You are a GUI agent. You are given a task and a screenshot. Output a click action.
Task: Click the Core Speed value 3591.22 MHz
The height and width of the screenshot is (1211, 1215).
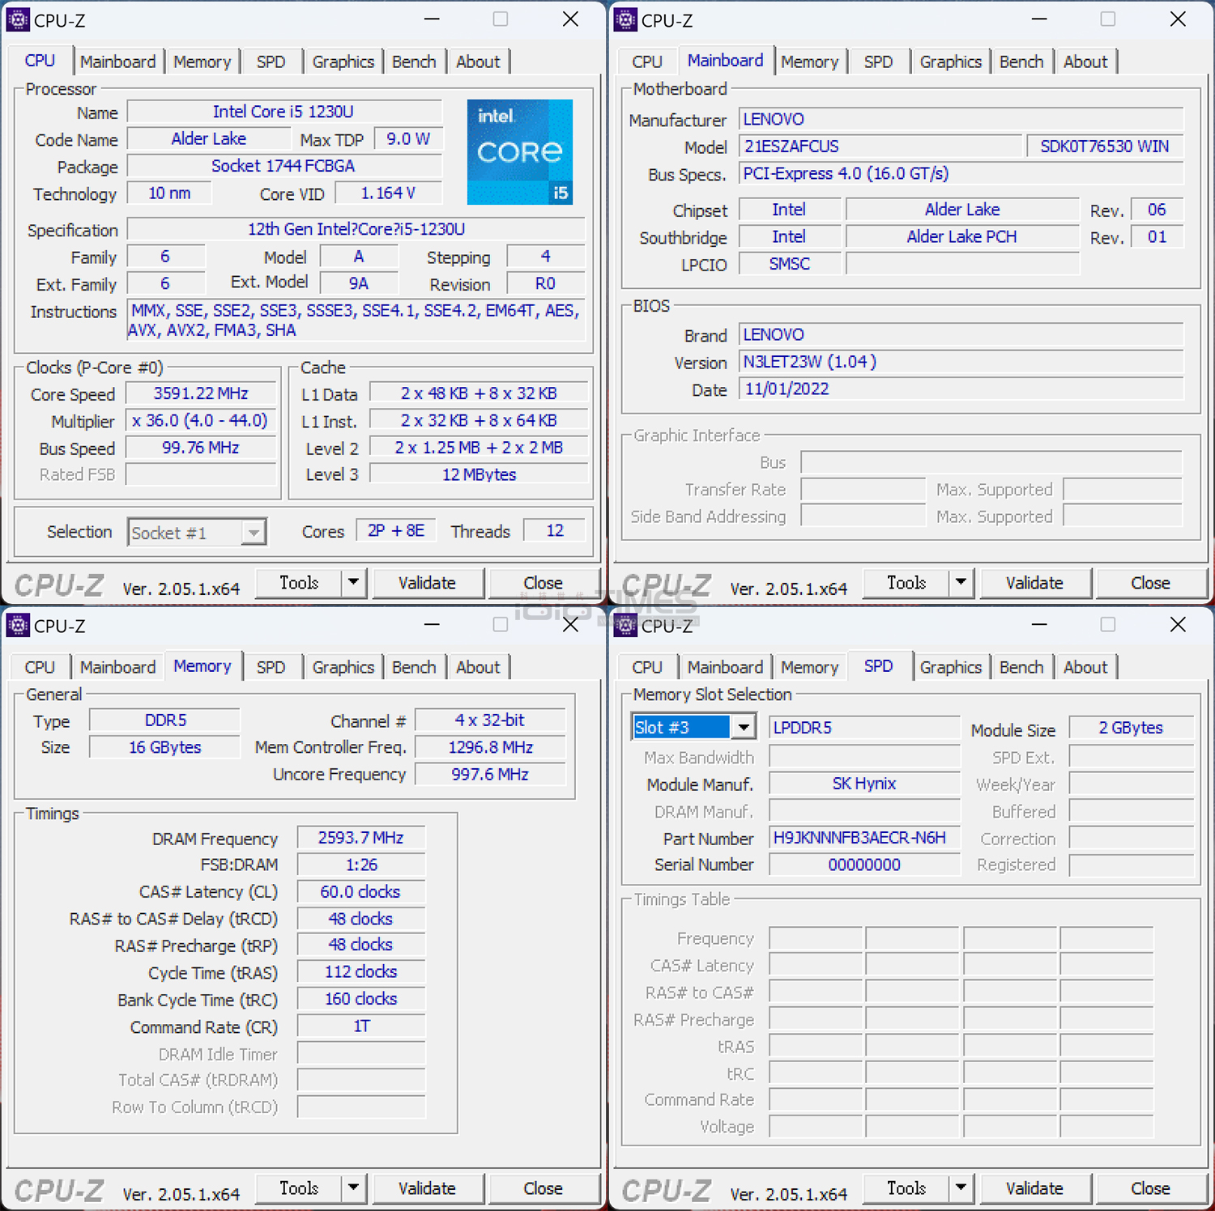pos(201,393)
